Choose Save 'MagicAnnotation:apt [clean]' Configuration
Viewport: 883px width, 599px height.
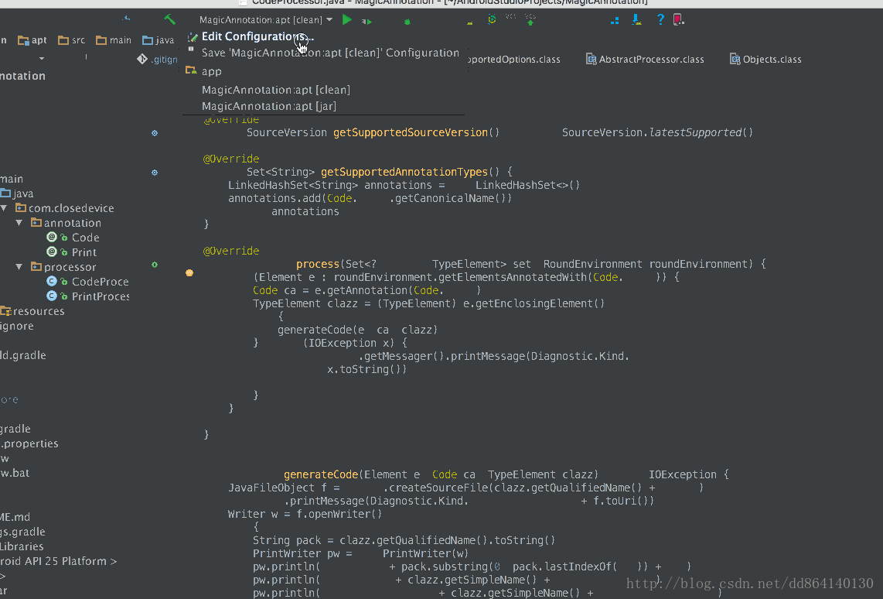[331, 53]
